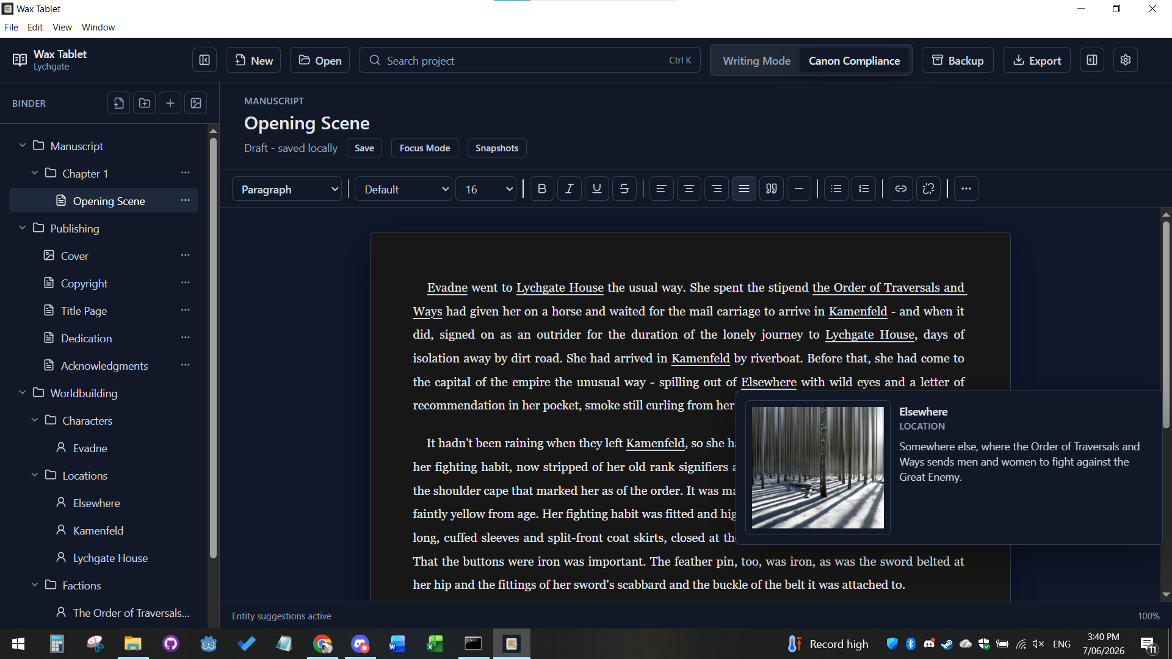This screenshot has width=1172, height=659.
Task: Enable Focus Mode
Action: 425,148
